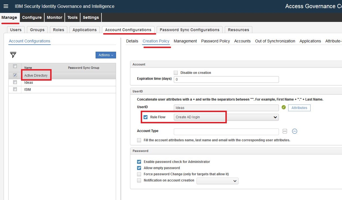Click the Attributes button
Screen dimensions: 342x200
click(x=299, y=108)
